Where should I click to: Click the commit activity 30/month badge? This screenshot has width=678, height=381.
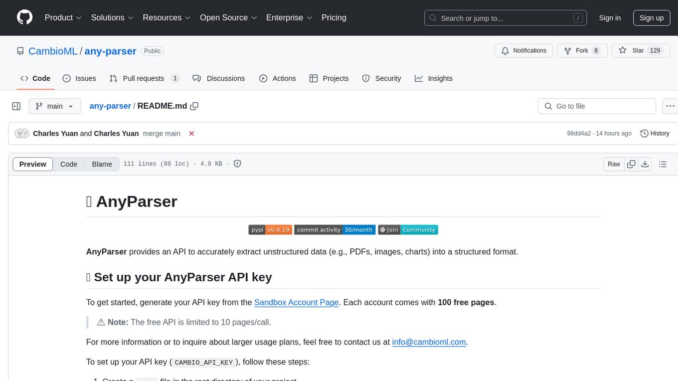335,230
